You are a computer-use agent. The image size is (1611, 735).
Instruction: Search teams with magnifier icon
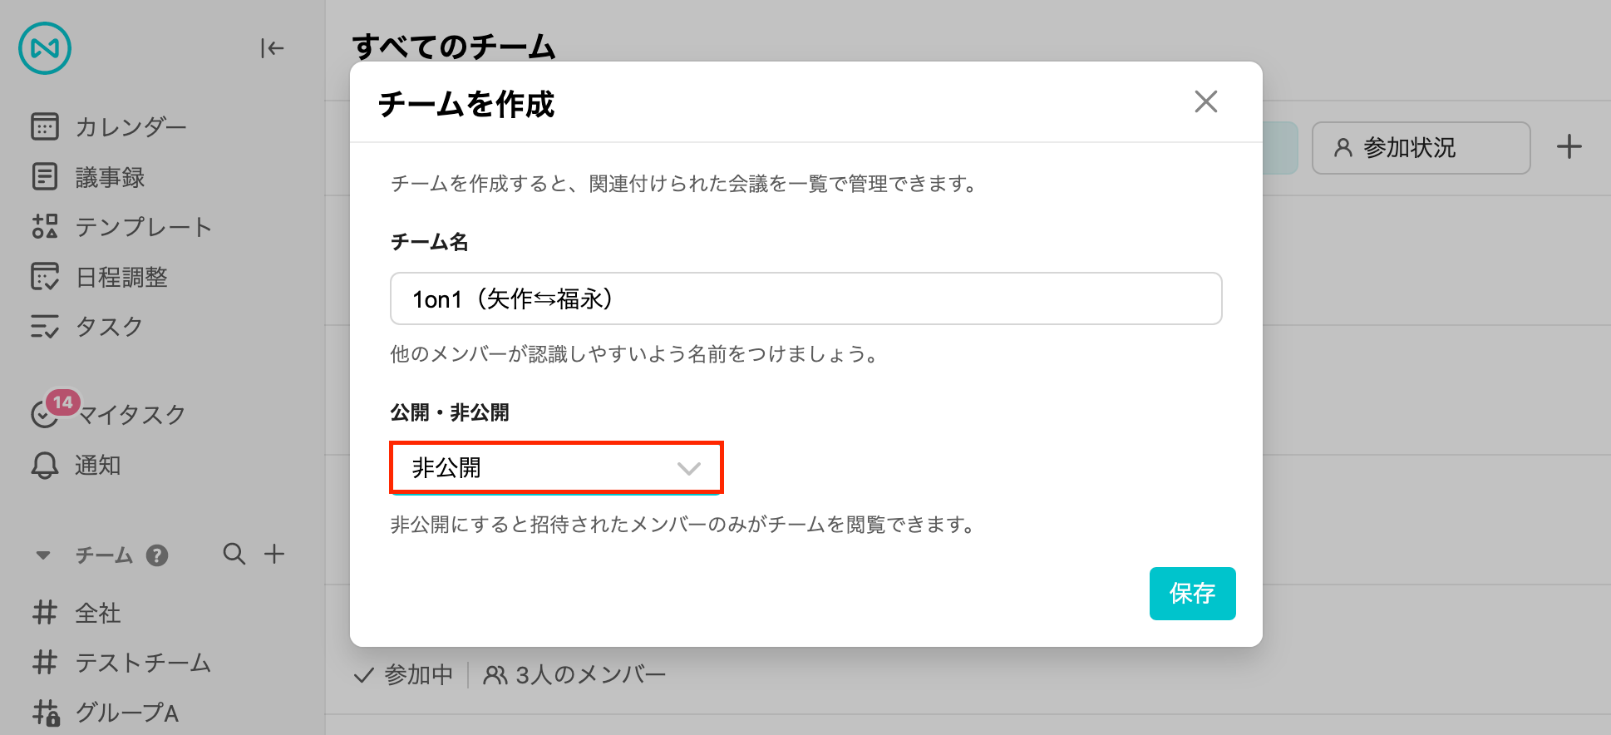pos(234,554)
